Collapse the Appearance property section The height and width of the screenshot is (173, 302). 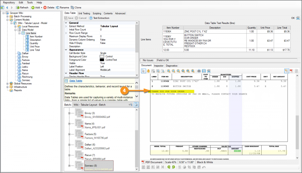66,50
